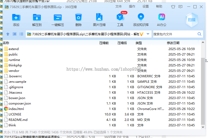Click the skin (shirt) icon in title bar
Viewport: 208px width, 138px height.
click(173, 7)
